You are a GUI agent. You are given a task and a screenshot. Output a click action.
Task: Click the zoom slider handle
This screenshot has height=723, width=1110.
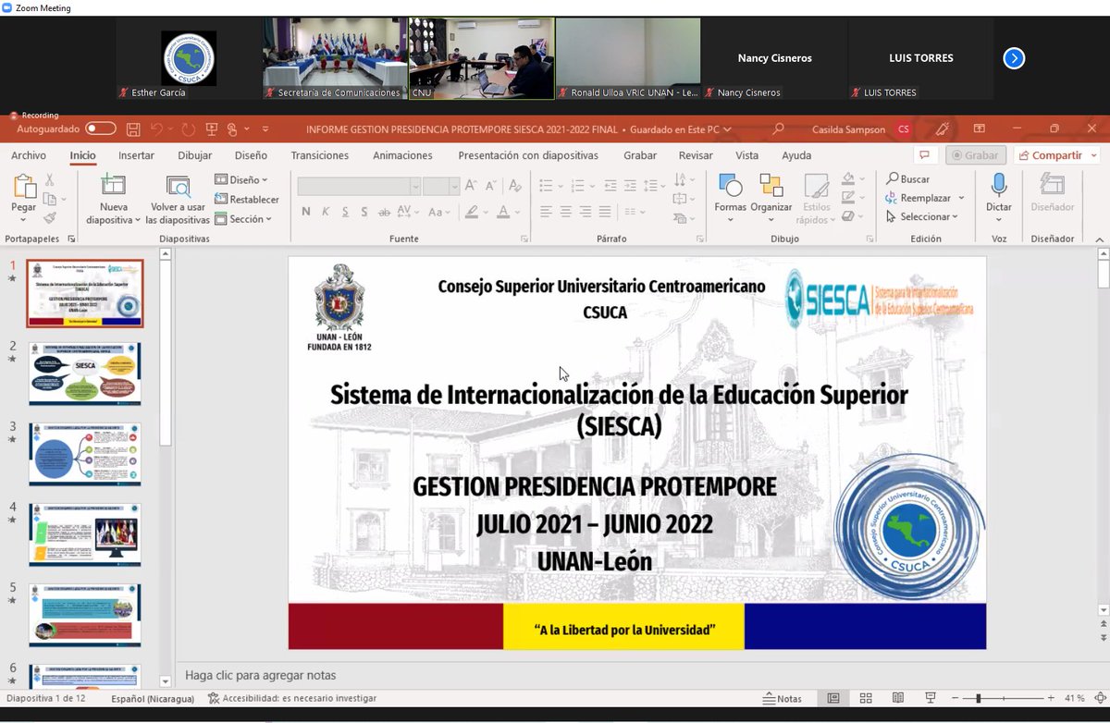pyautogui.click(x=979, y=698)
